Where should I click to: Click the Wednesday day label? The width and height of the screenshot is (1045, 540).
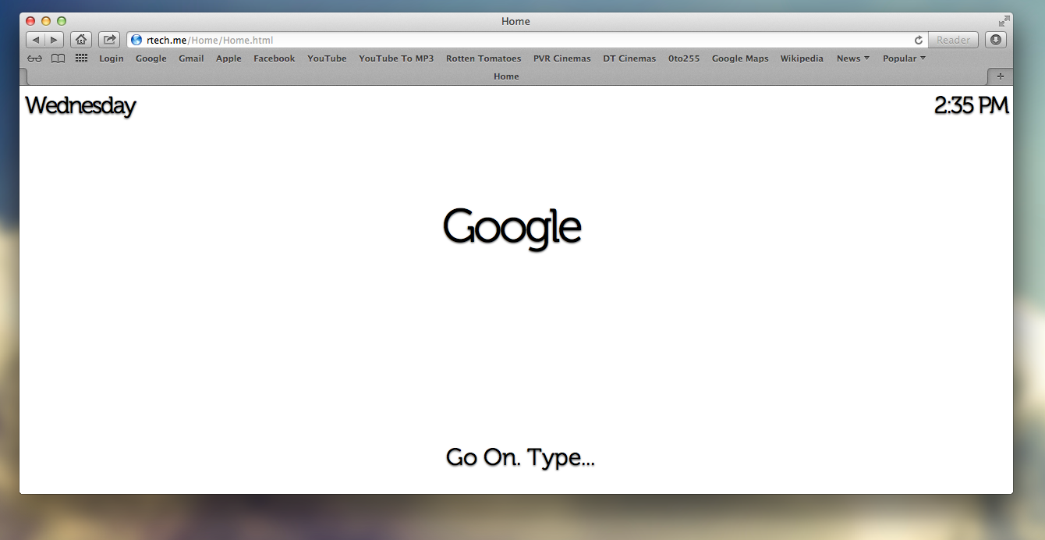tap(80, 106)
